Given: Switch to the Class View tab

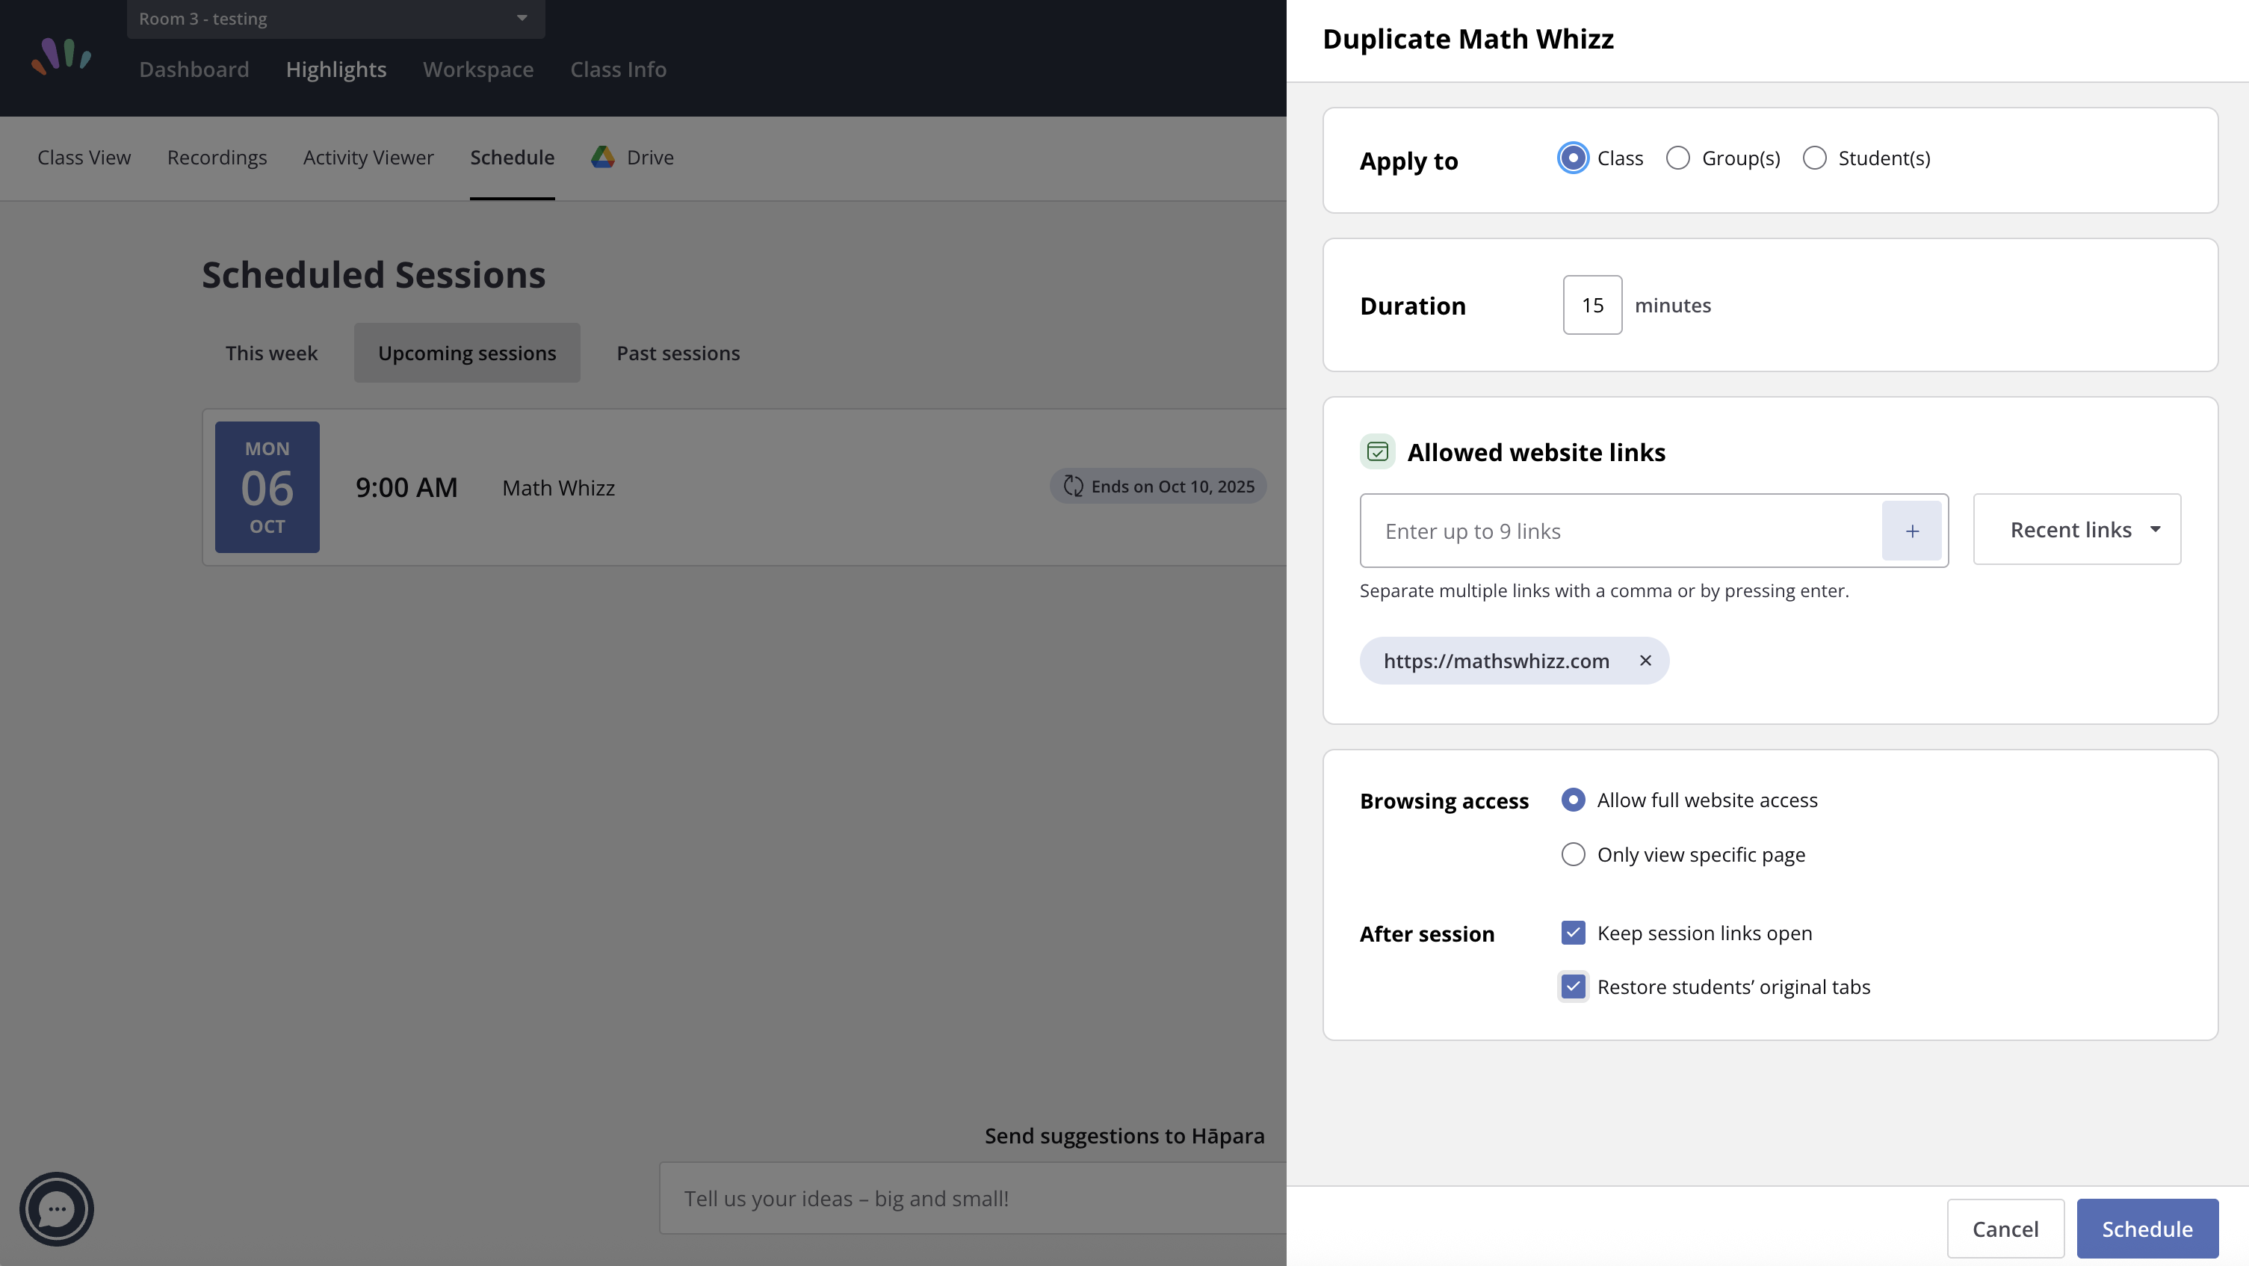Looking at the screenshot, I should 84,157.
